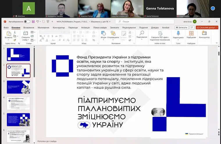Open the Фігури shapes gallery
The width and height of the screenshot is (221, 144).
click(x=104, y=36)
